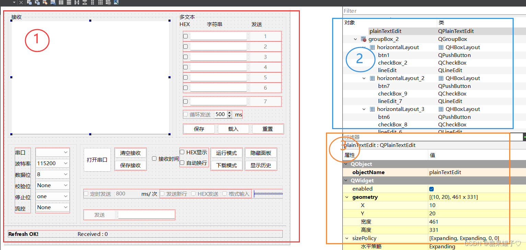This screenshot has height=250, width=526.
Task: Activate Edit Tab Order mode
Action: click(x=53, y=2)
